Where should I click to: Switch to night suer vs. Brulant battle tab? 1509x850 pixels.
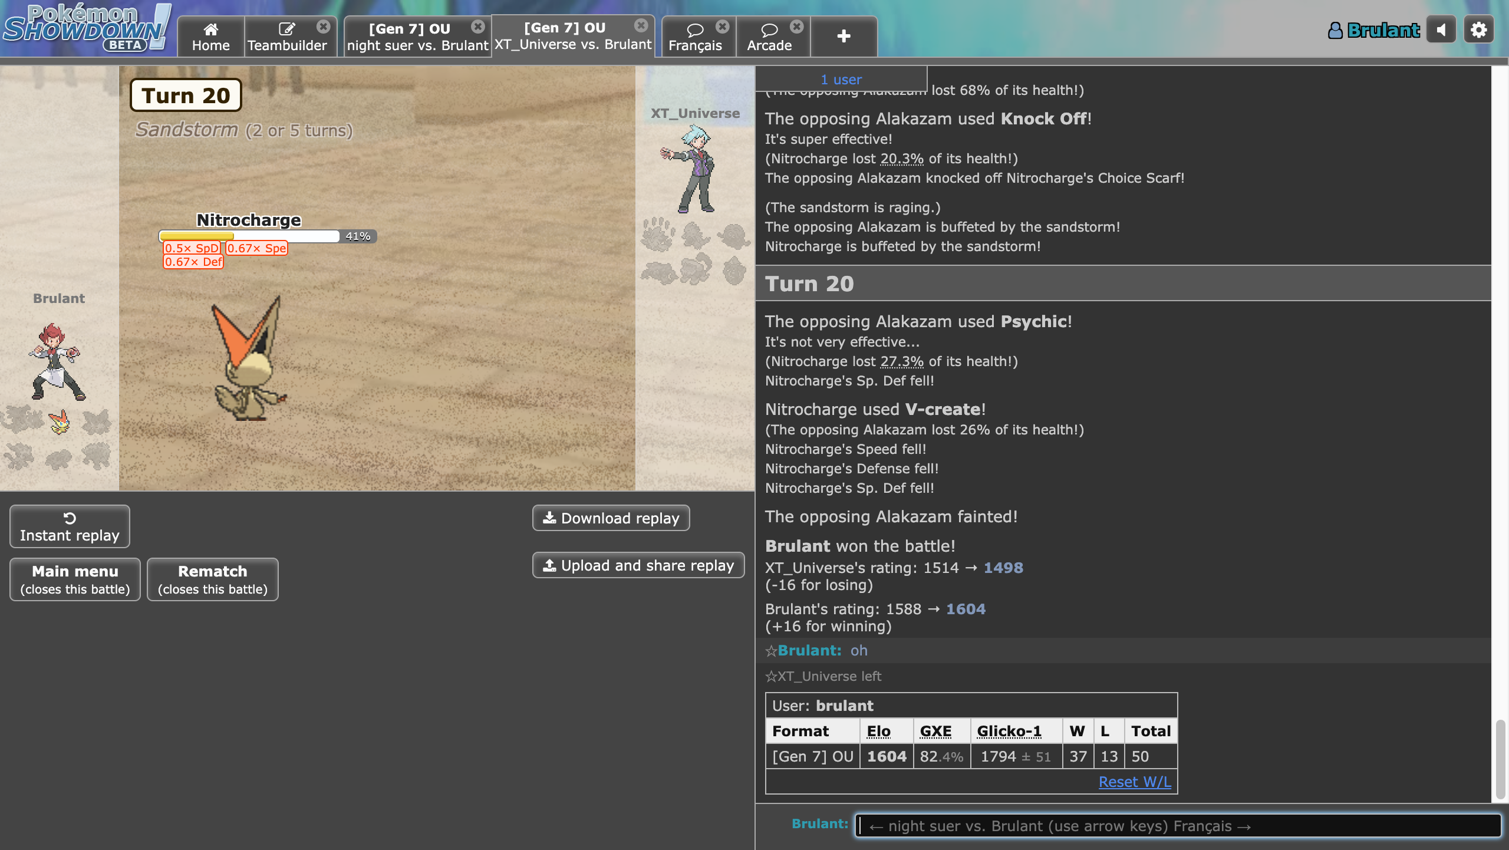click(417, 37)
